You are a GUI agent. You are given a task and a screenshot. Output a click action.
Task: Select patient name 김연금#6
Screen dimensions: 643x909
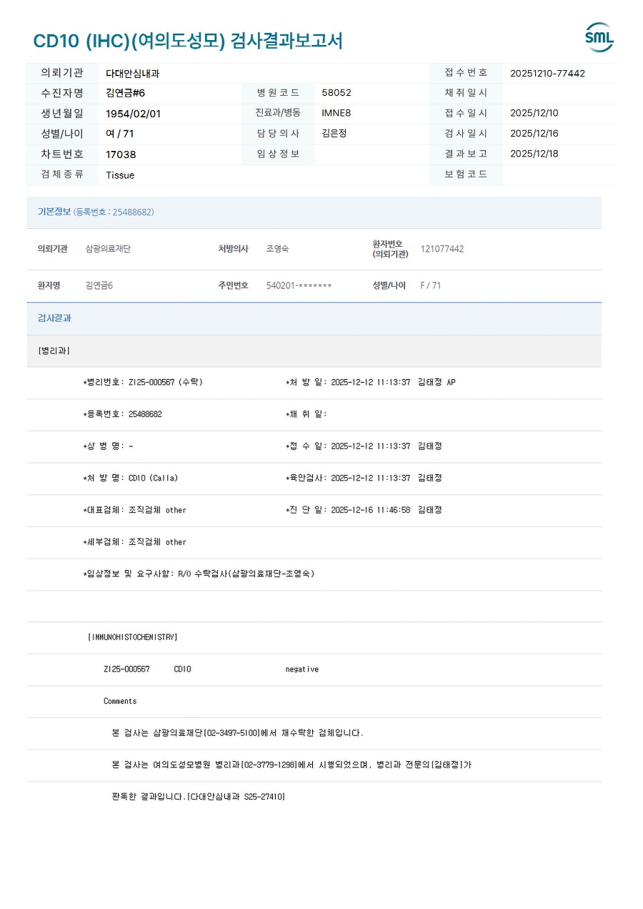[126, 93]
